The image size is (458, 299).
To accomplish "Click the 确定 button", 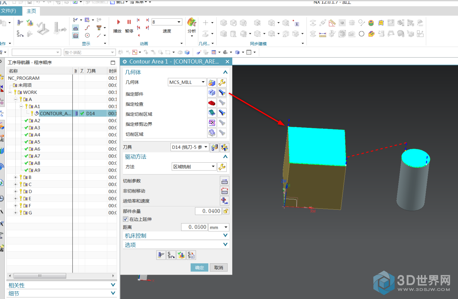I will pos(199,268).
